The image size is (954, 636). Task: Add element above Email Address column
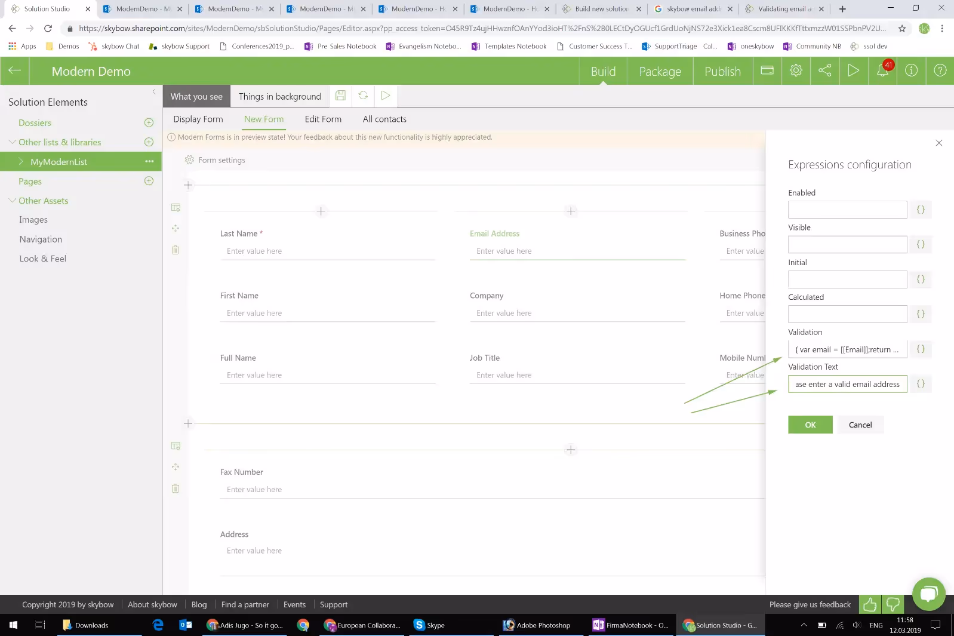(x=571, y=211)
